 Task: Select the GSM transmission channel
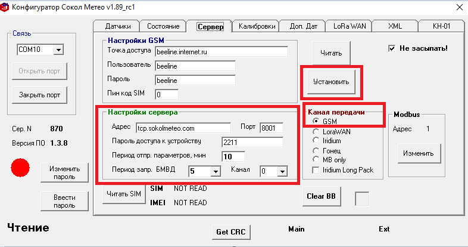(x=316, y=121)
